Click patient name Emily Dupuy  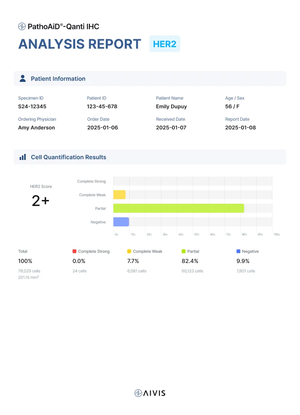(x=171, y=106)
